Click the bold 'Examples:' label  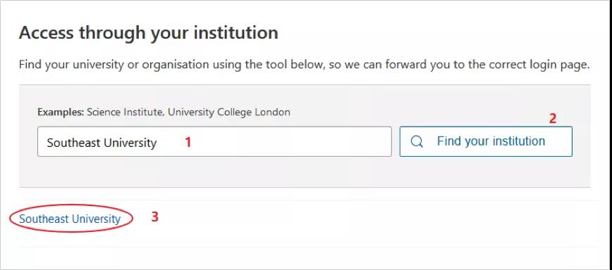coord(61,112)
